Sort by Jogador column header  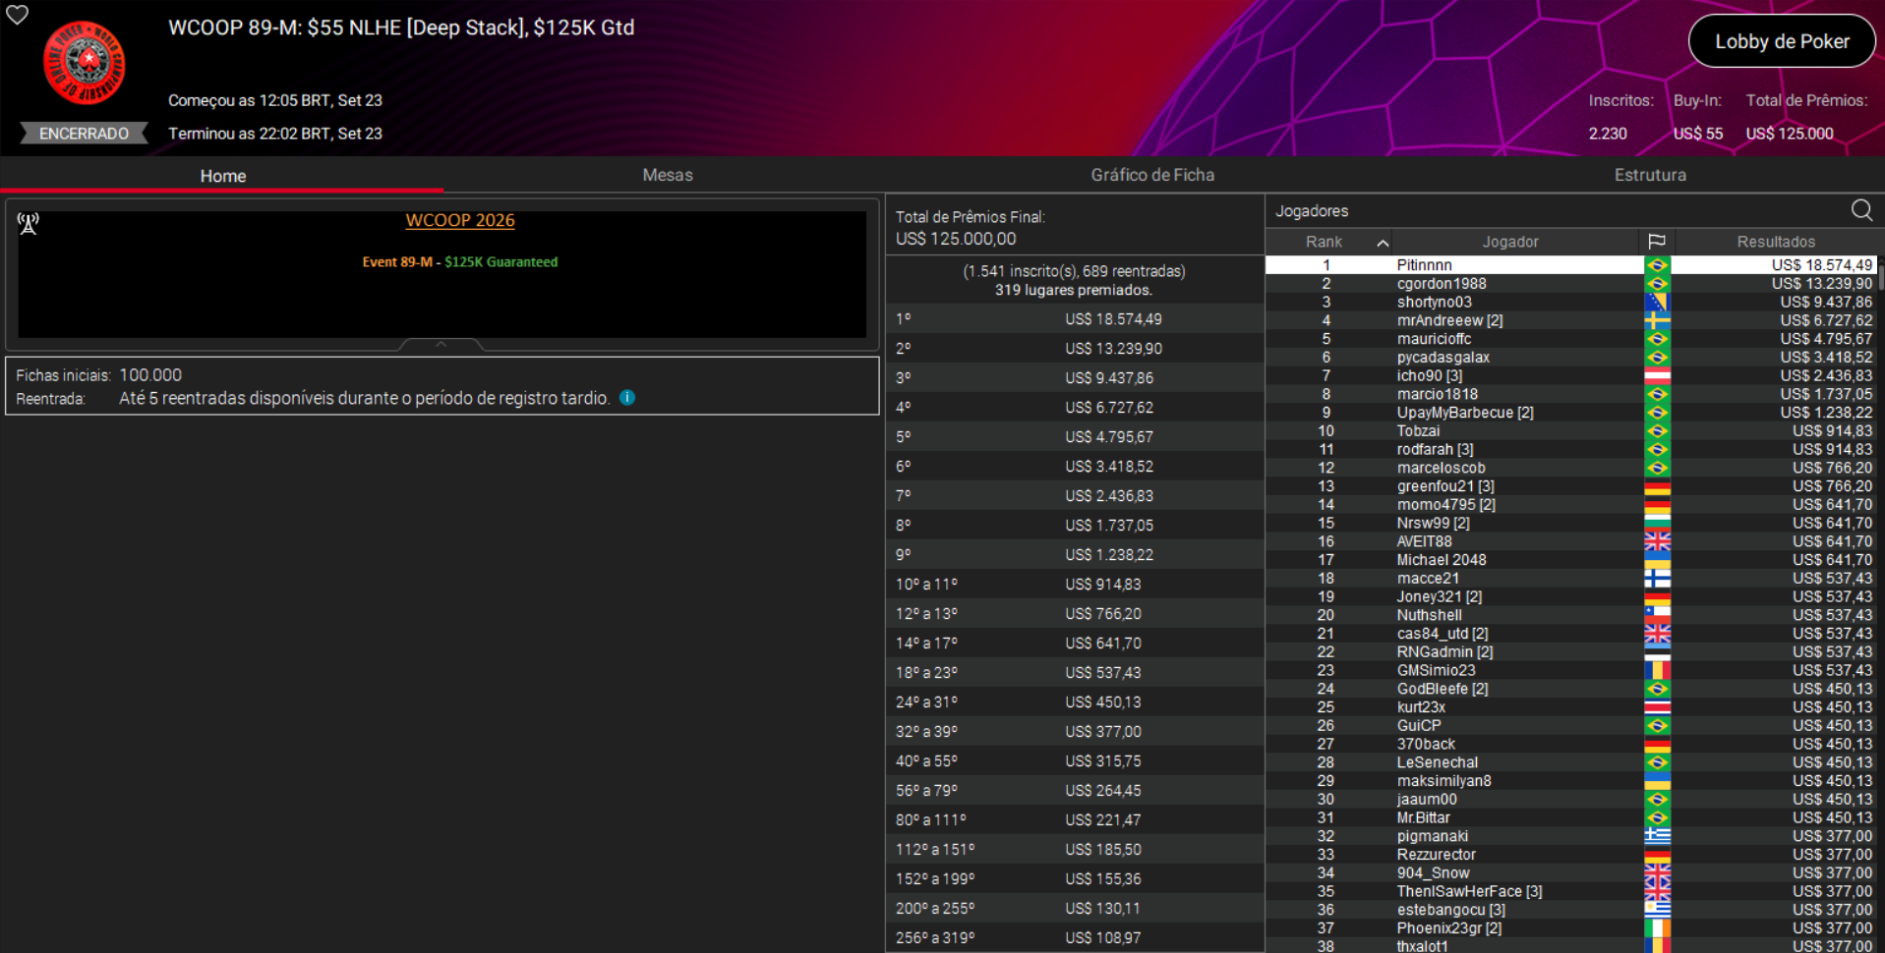[1510, 242]
